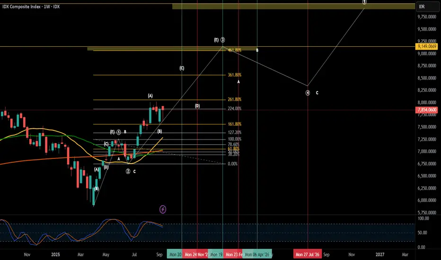Select the 78.60% Fibonacci level label
Screen dimensions: 441x260
click(234, 145)
